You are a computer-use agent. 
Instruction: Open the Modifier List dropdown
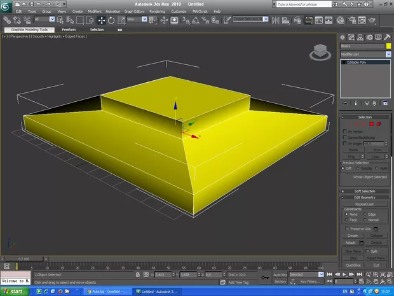click(x=364, y=55)
